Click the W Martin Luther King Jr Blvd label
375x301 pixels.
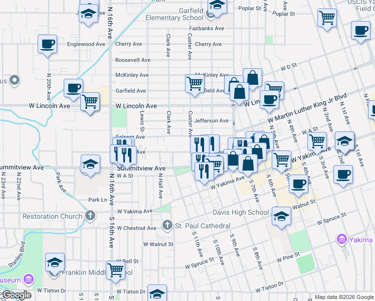[307, 108]
